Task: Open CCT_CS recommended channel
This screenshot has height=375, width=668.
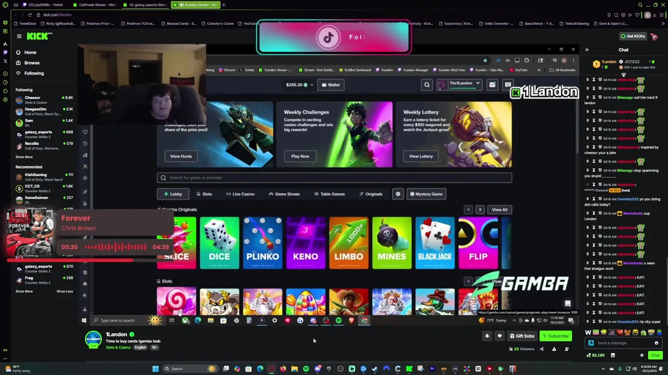Action: [x=44, y=188]
